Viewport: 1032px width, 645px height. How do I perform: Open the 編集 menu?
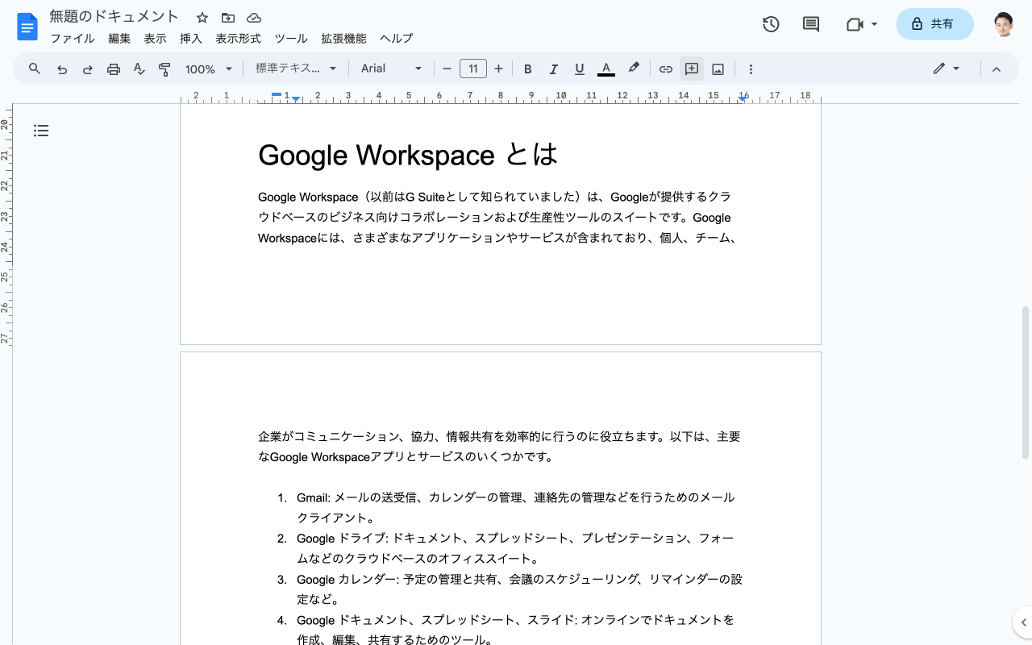[119, 39]
